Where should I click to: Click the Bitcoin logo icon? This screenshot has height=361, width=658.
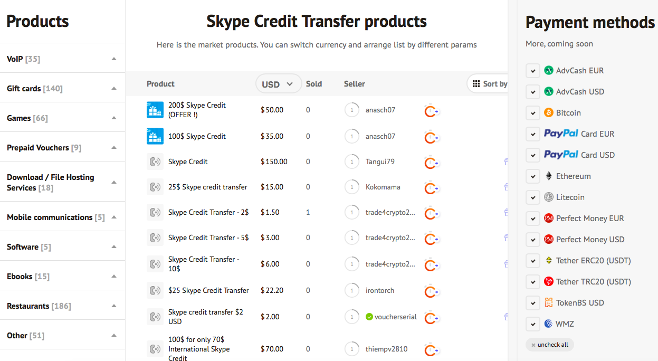549,113
